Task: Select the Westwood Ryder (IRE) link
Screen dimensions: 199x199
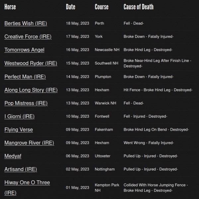Action: (31, 63)
